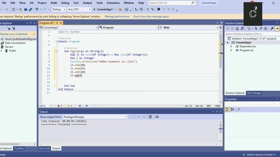Close the Program.vb tab
280x157 pixels.
pyautogui.click(x=61, y=23)
